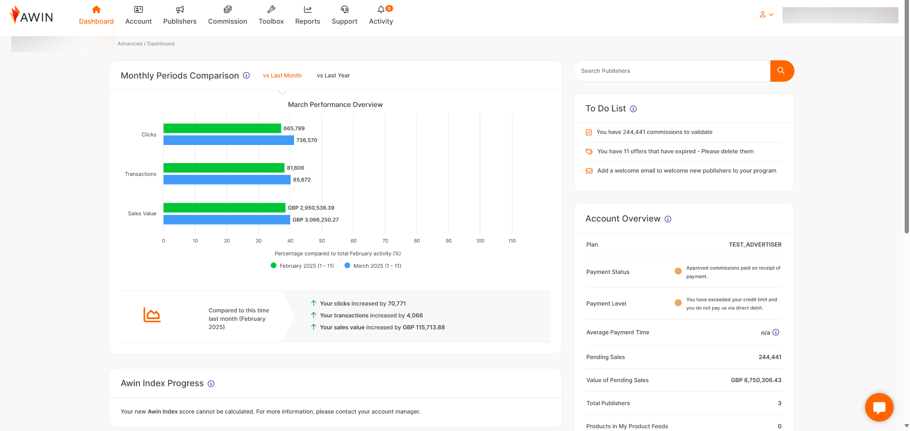Open the chat bubble widget
910x431 pixels.
click(879, 407)
